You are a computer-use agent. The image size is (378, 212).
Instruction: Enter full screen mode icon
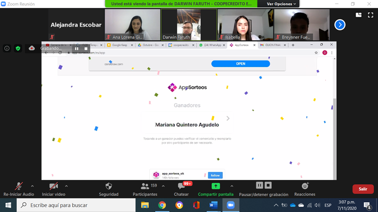click(x=370, y=15)
